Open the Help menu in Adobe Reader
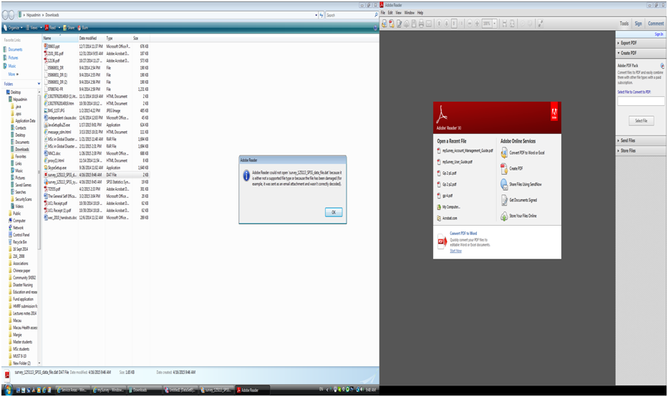Screen dimensions: 668x397 (x=420, y=13)
